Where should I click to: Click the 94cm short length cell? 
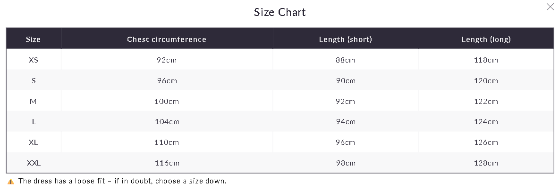(345, 122)
